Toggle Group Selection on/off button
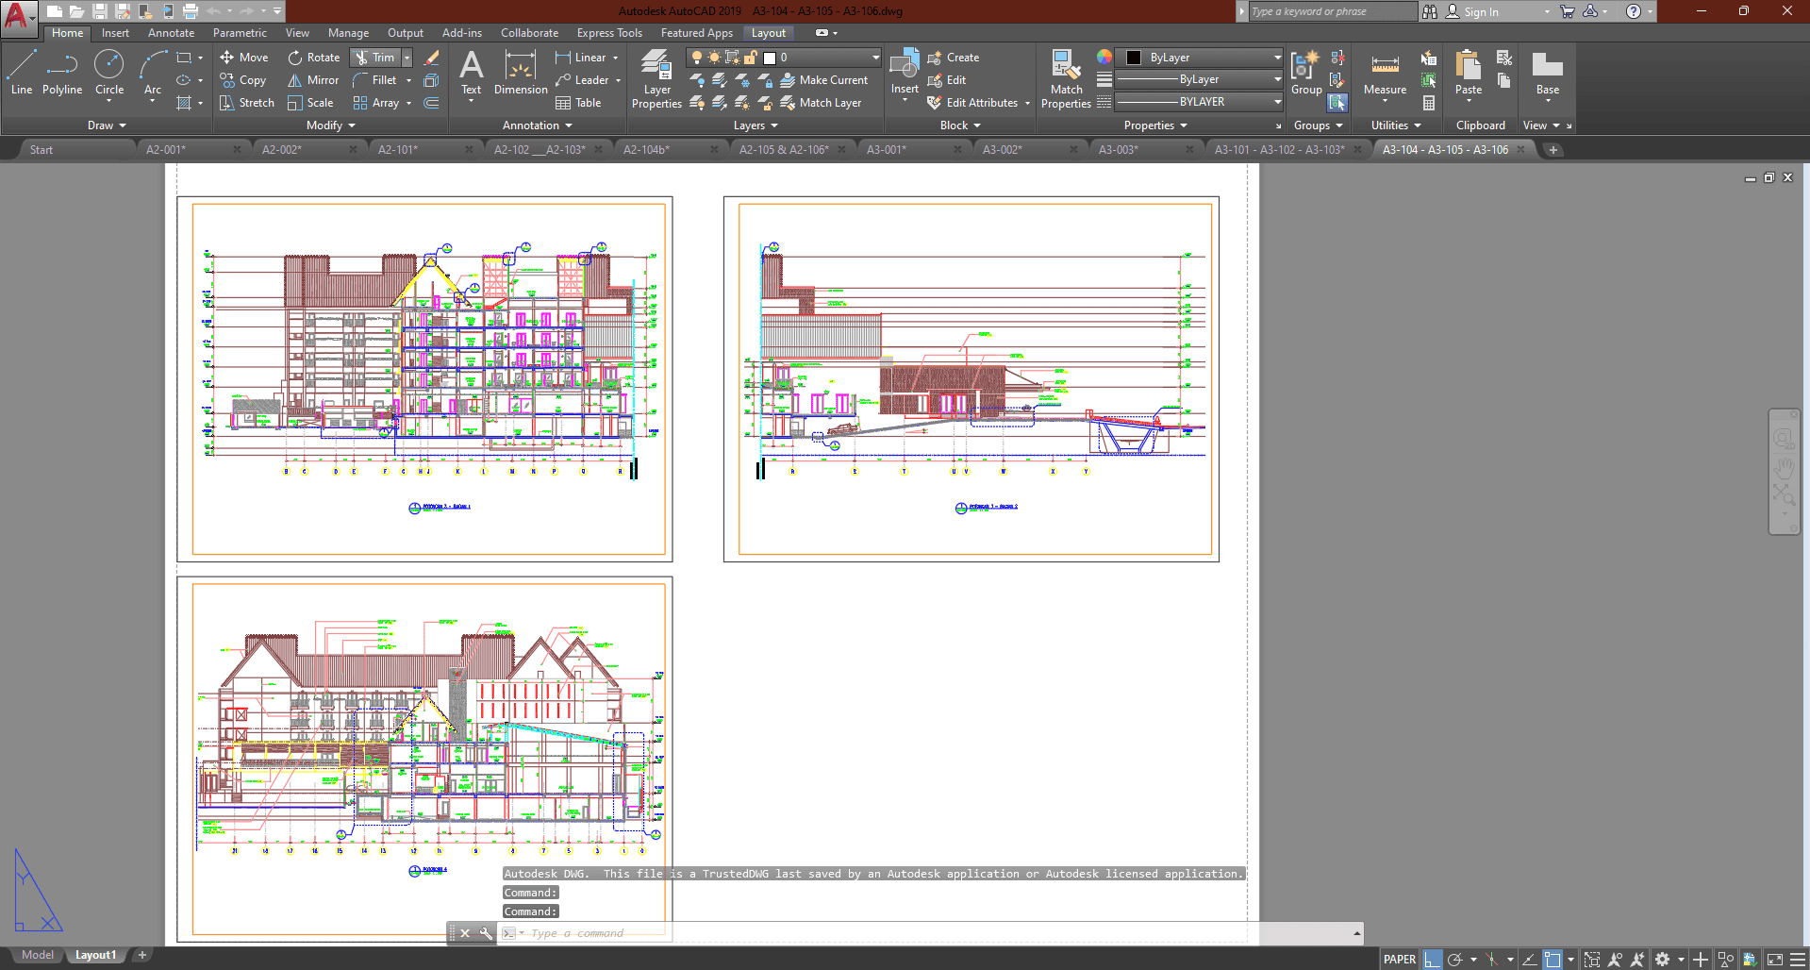Viewport: 1810px width, 970px height. tap(1337, 103)
